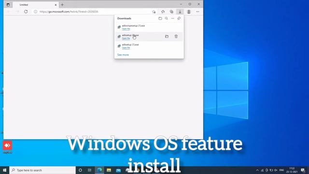Switch to Microsoft Edge on taskbar
Screen dimensions: 309x174
(99, 170)
